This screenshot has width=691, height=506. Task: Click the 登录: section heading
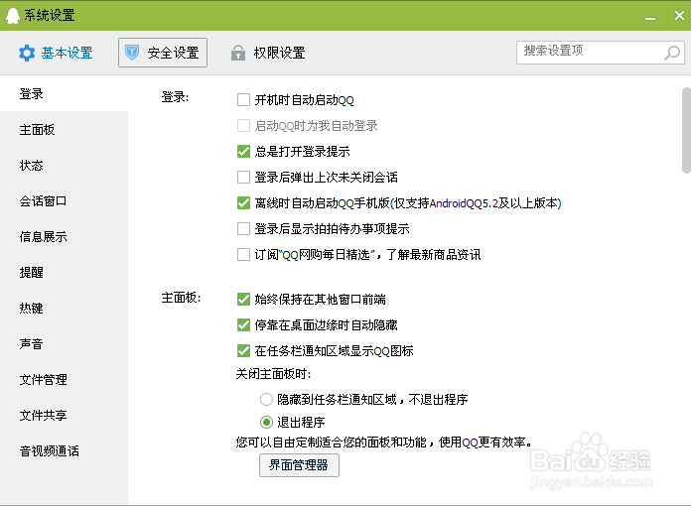coord(175,97)
